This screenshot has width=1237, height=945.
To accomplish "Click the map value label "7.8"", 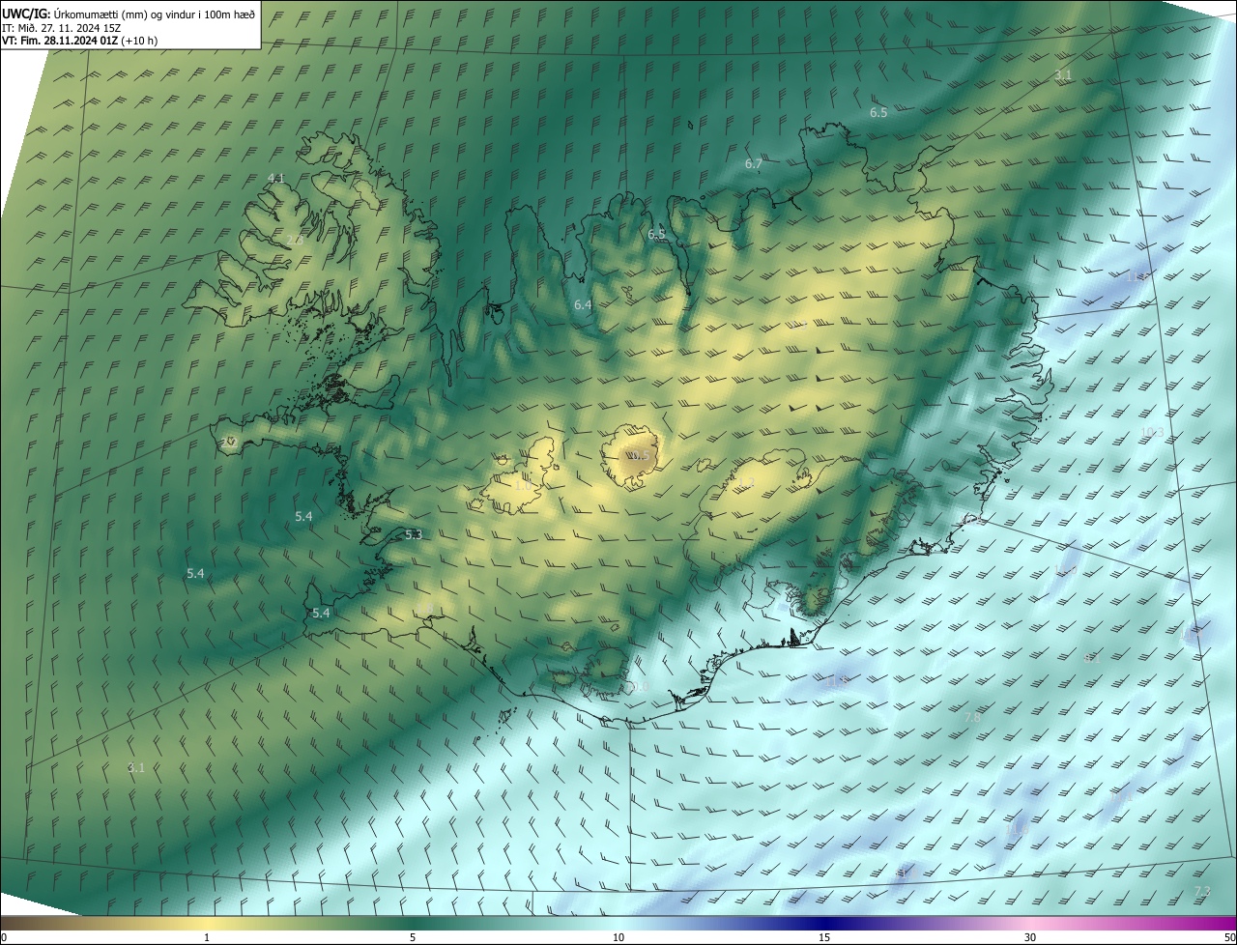I will pos(972,717).
